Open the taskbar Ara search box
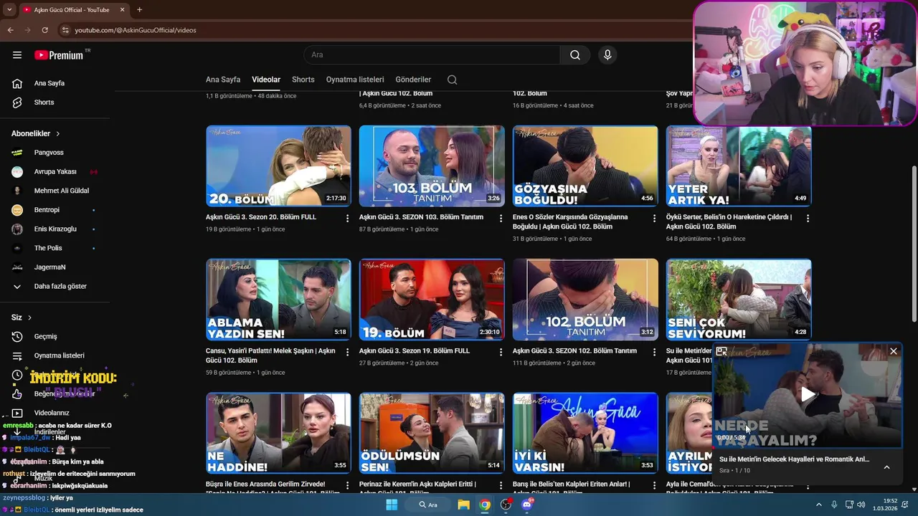This screenshot has width=918, height=516. point(429,505)
